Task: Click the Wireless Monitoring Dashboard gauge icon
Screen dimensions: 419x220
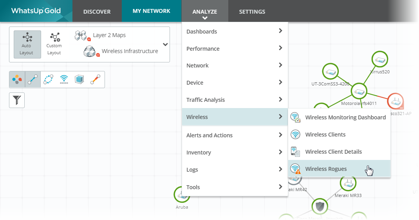Action: coord(296,117)
